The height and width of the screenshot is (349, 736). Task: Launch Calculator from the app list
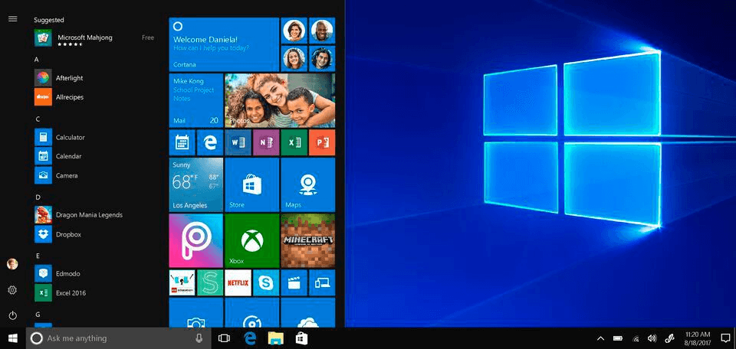tap(70, 137)
